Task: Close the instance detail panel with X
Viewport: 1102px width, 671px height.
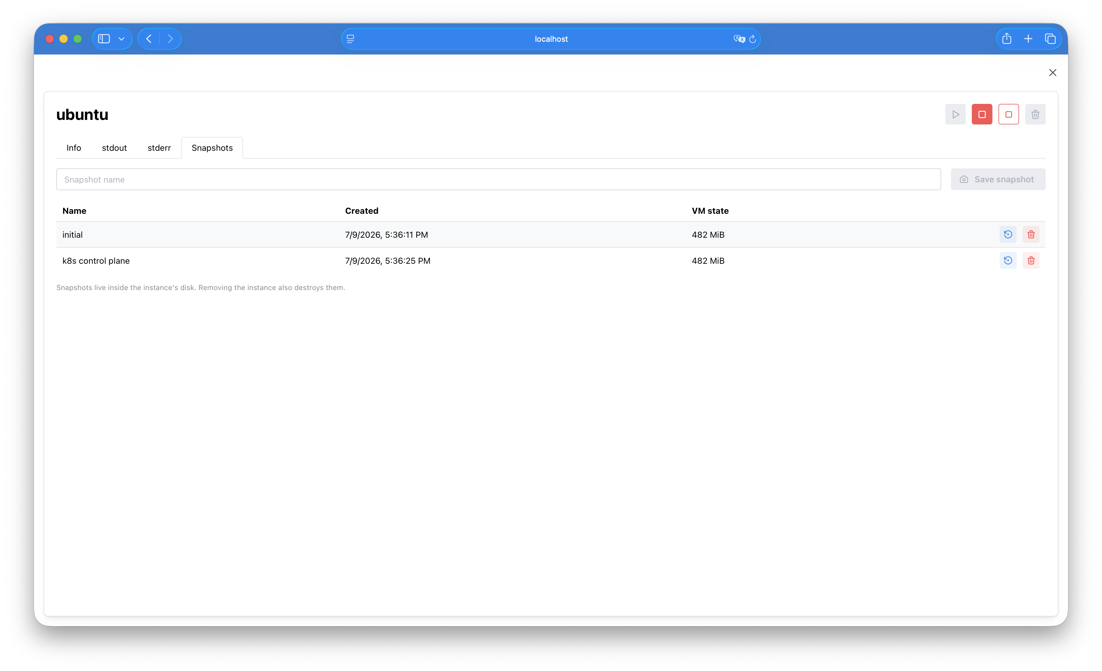Action: pos(1052,72)
